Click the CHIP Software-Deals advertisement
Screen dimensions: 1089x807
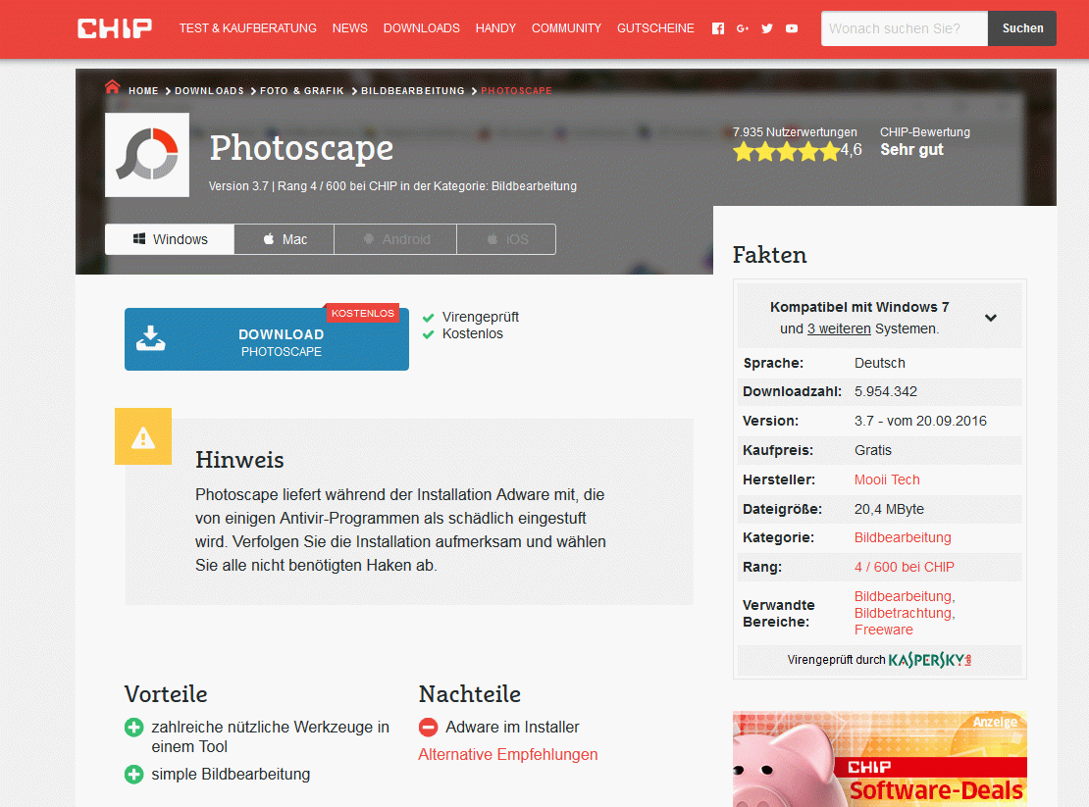880,759
